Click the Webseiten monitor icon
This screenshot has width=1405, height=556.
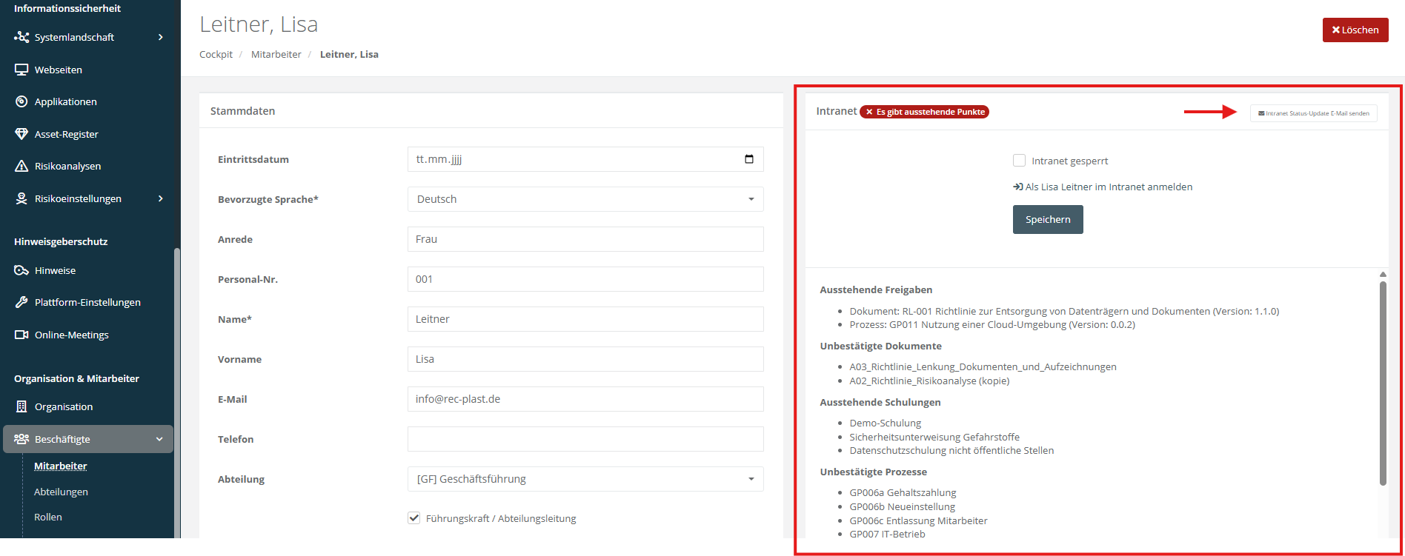coord(21,70)
